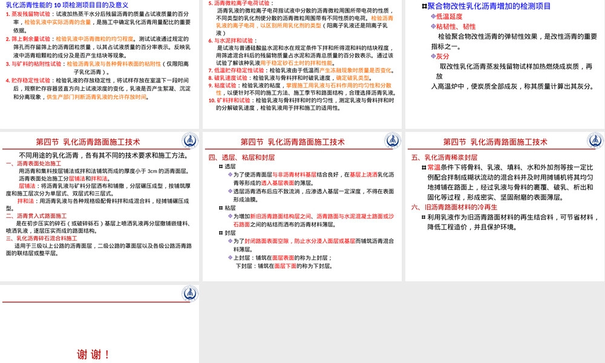
Task: Click the emblem on the 透层、粘层和封层 slide
Action: pyautogui.click(x=393, y=140)
